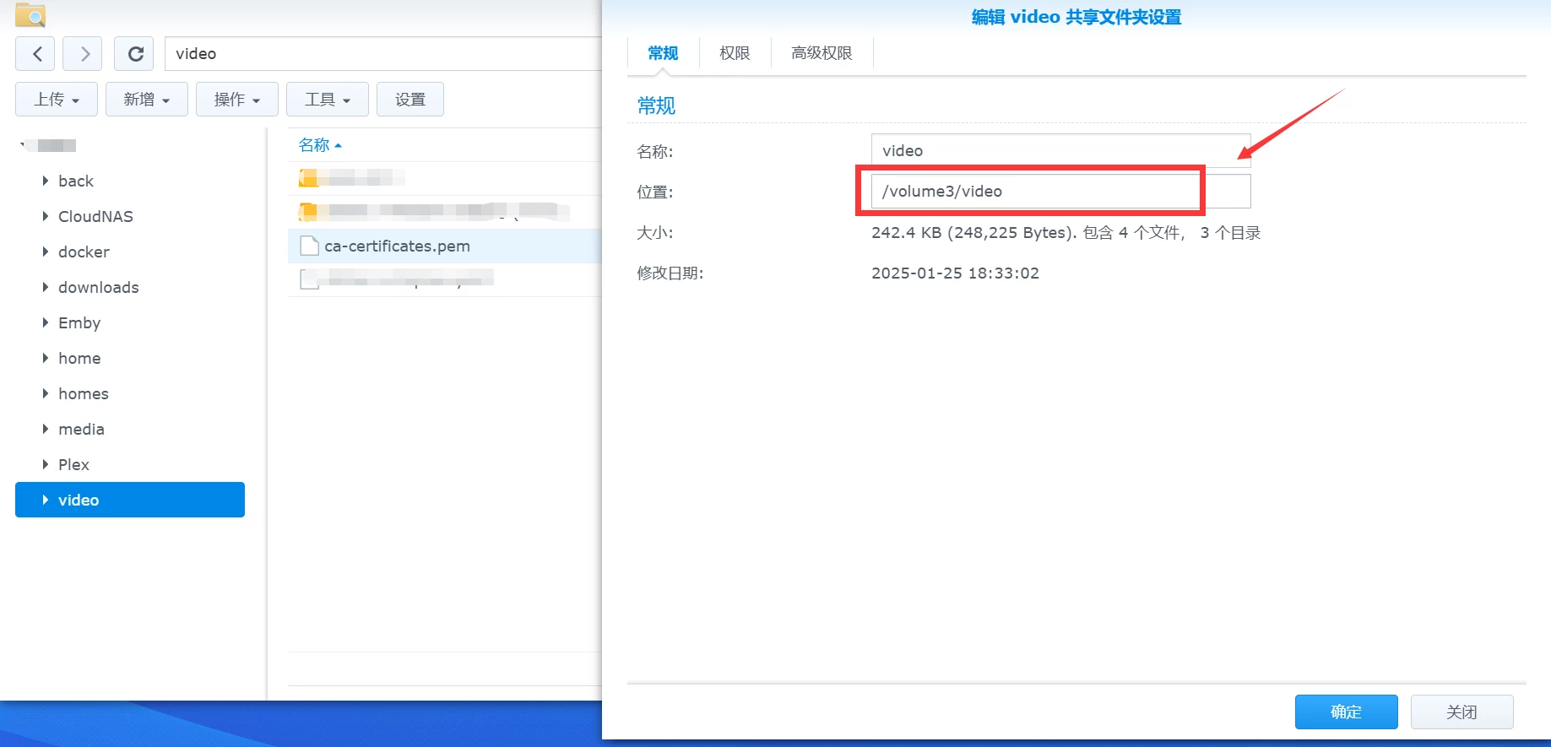1551x747 pixels.
Task: Click the 设置 settings button
Action: [x=409, y=100]
